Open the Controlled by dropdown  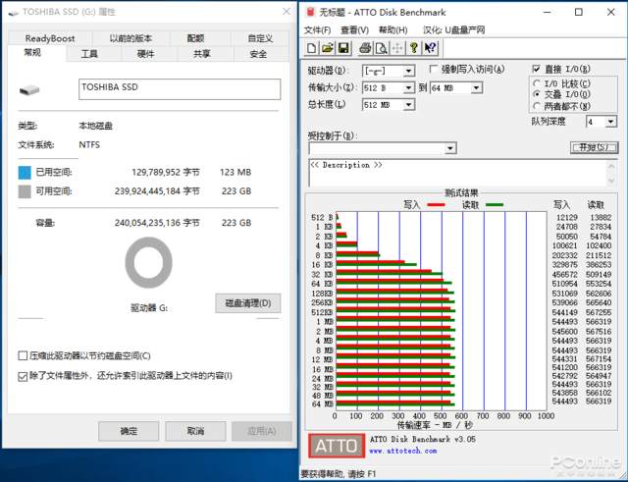450,148
